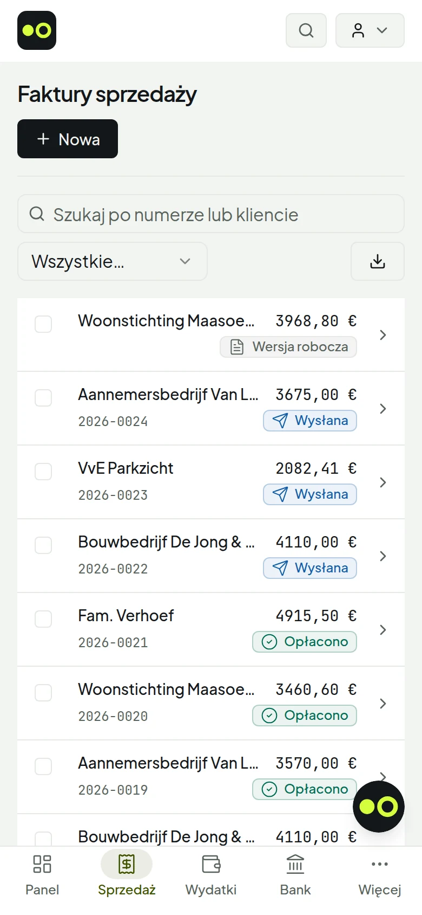Viewport: 422px width, 915px height.
Task: Open user account dropdown menu
Action: [370, 30]
